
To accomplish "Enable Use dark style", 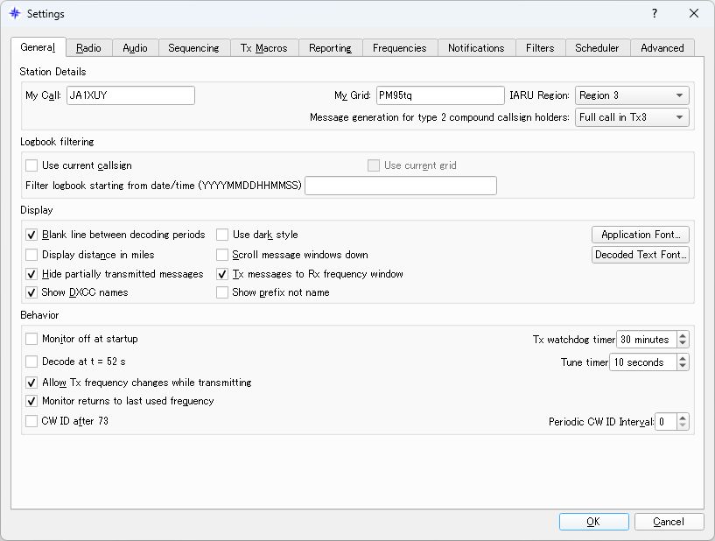I will 223,235.
